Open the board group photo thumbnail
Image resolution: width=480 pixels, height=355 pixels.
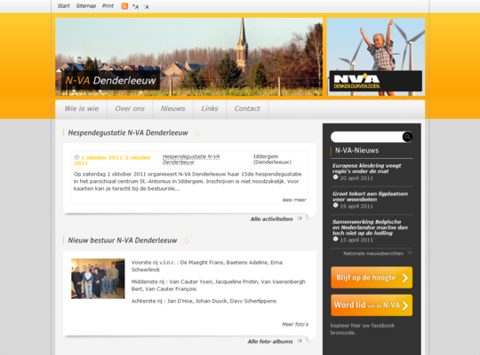click(98, 279)
